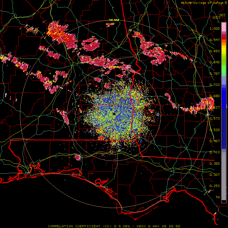Select the 0.253 scale value
This screenshot has width=228, height=228.
point(215,186)
